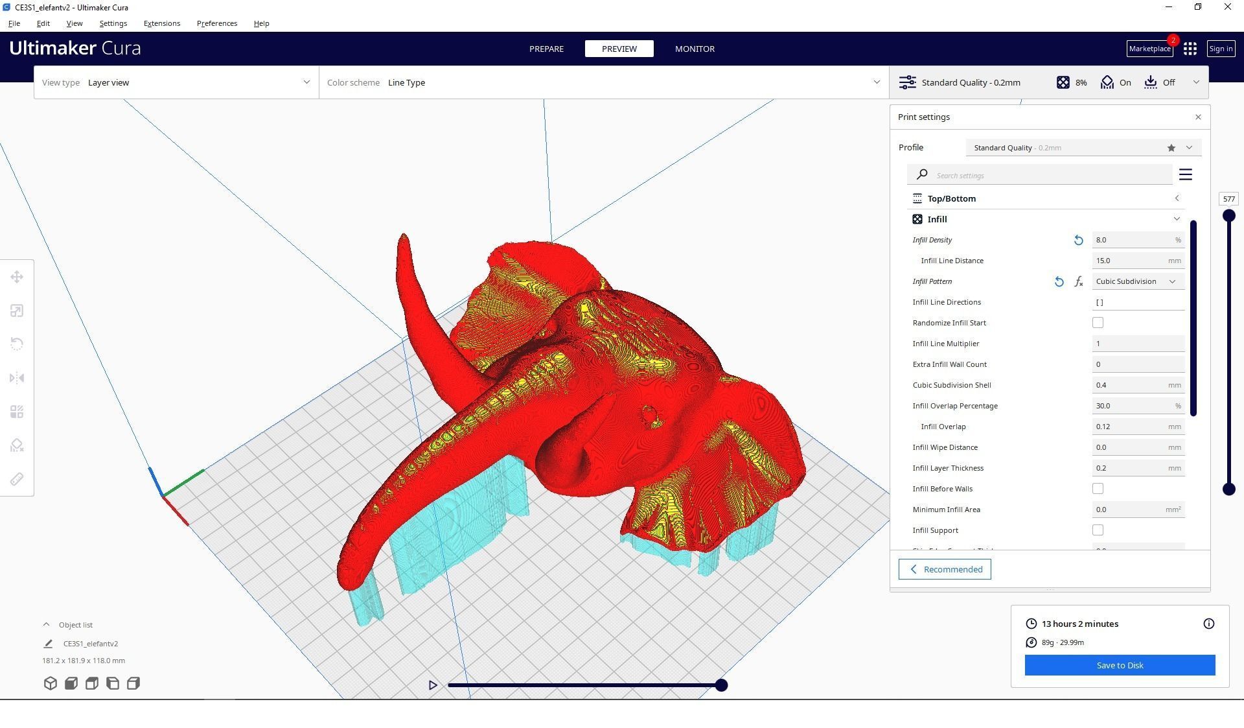Open the View type dropdown

176,82
